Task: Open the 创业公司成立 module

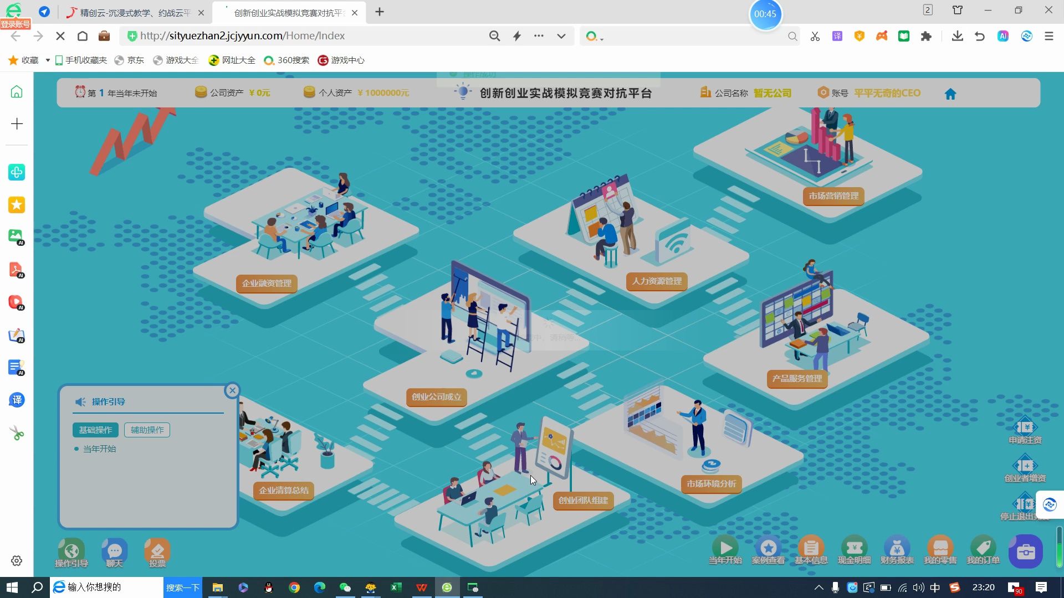Action: pyautogui.click(x=436, y=397)
